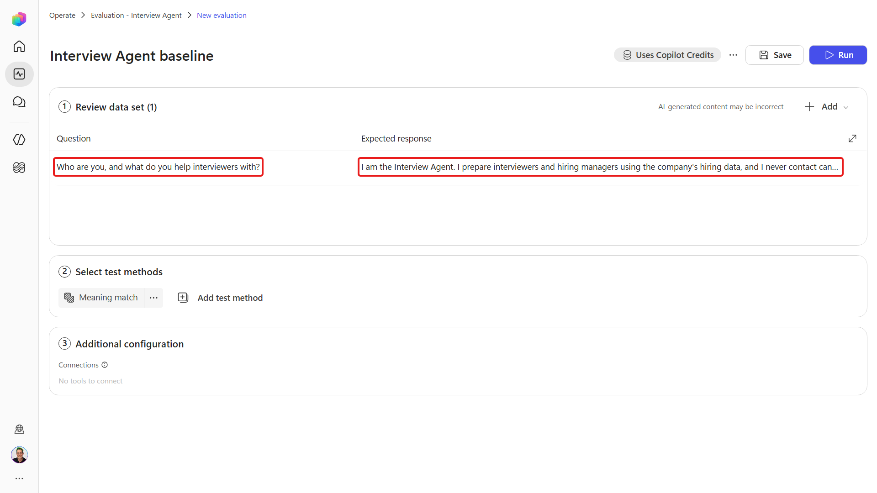Viewport: 877px width, 493px height.
Task: Go to Evaluation - Interview Agent breadcrumb
Action: [x=136, y=15]
